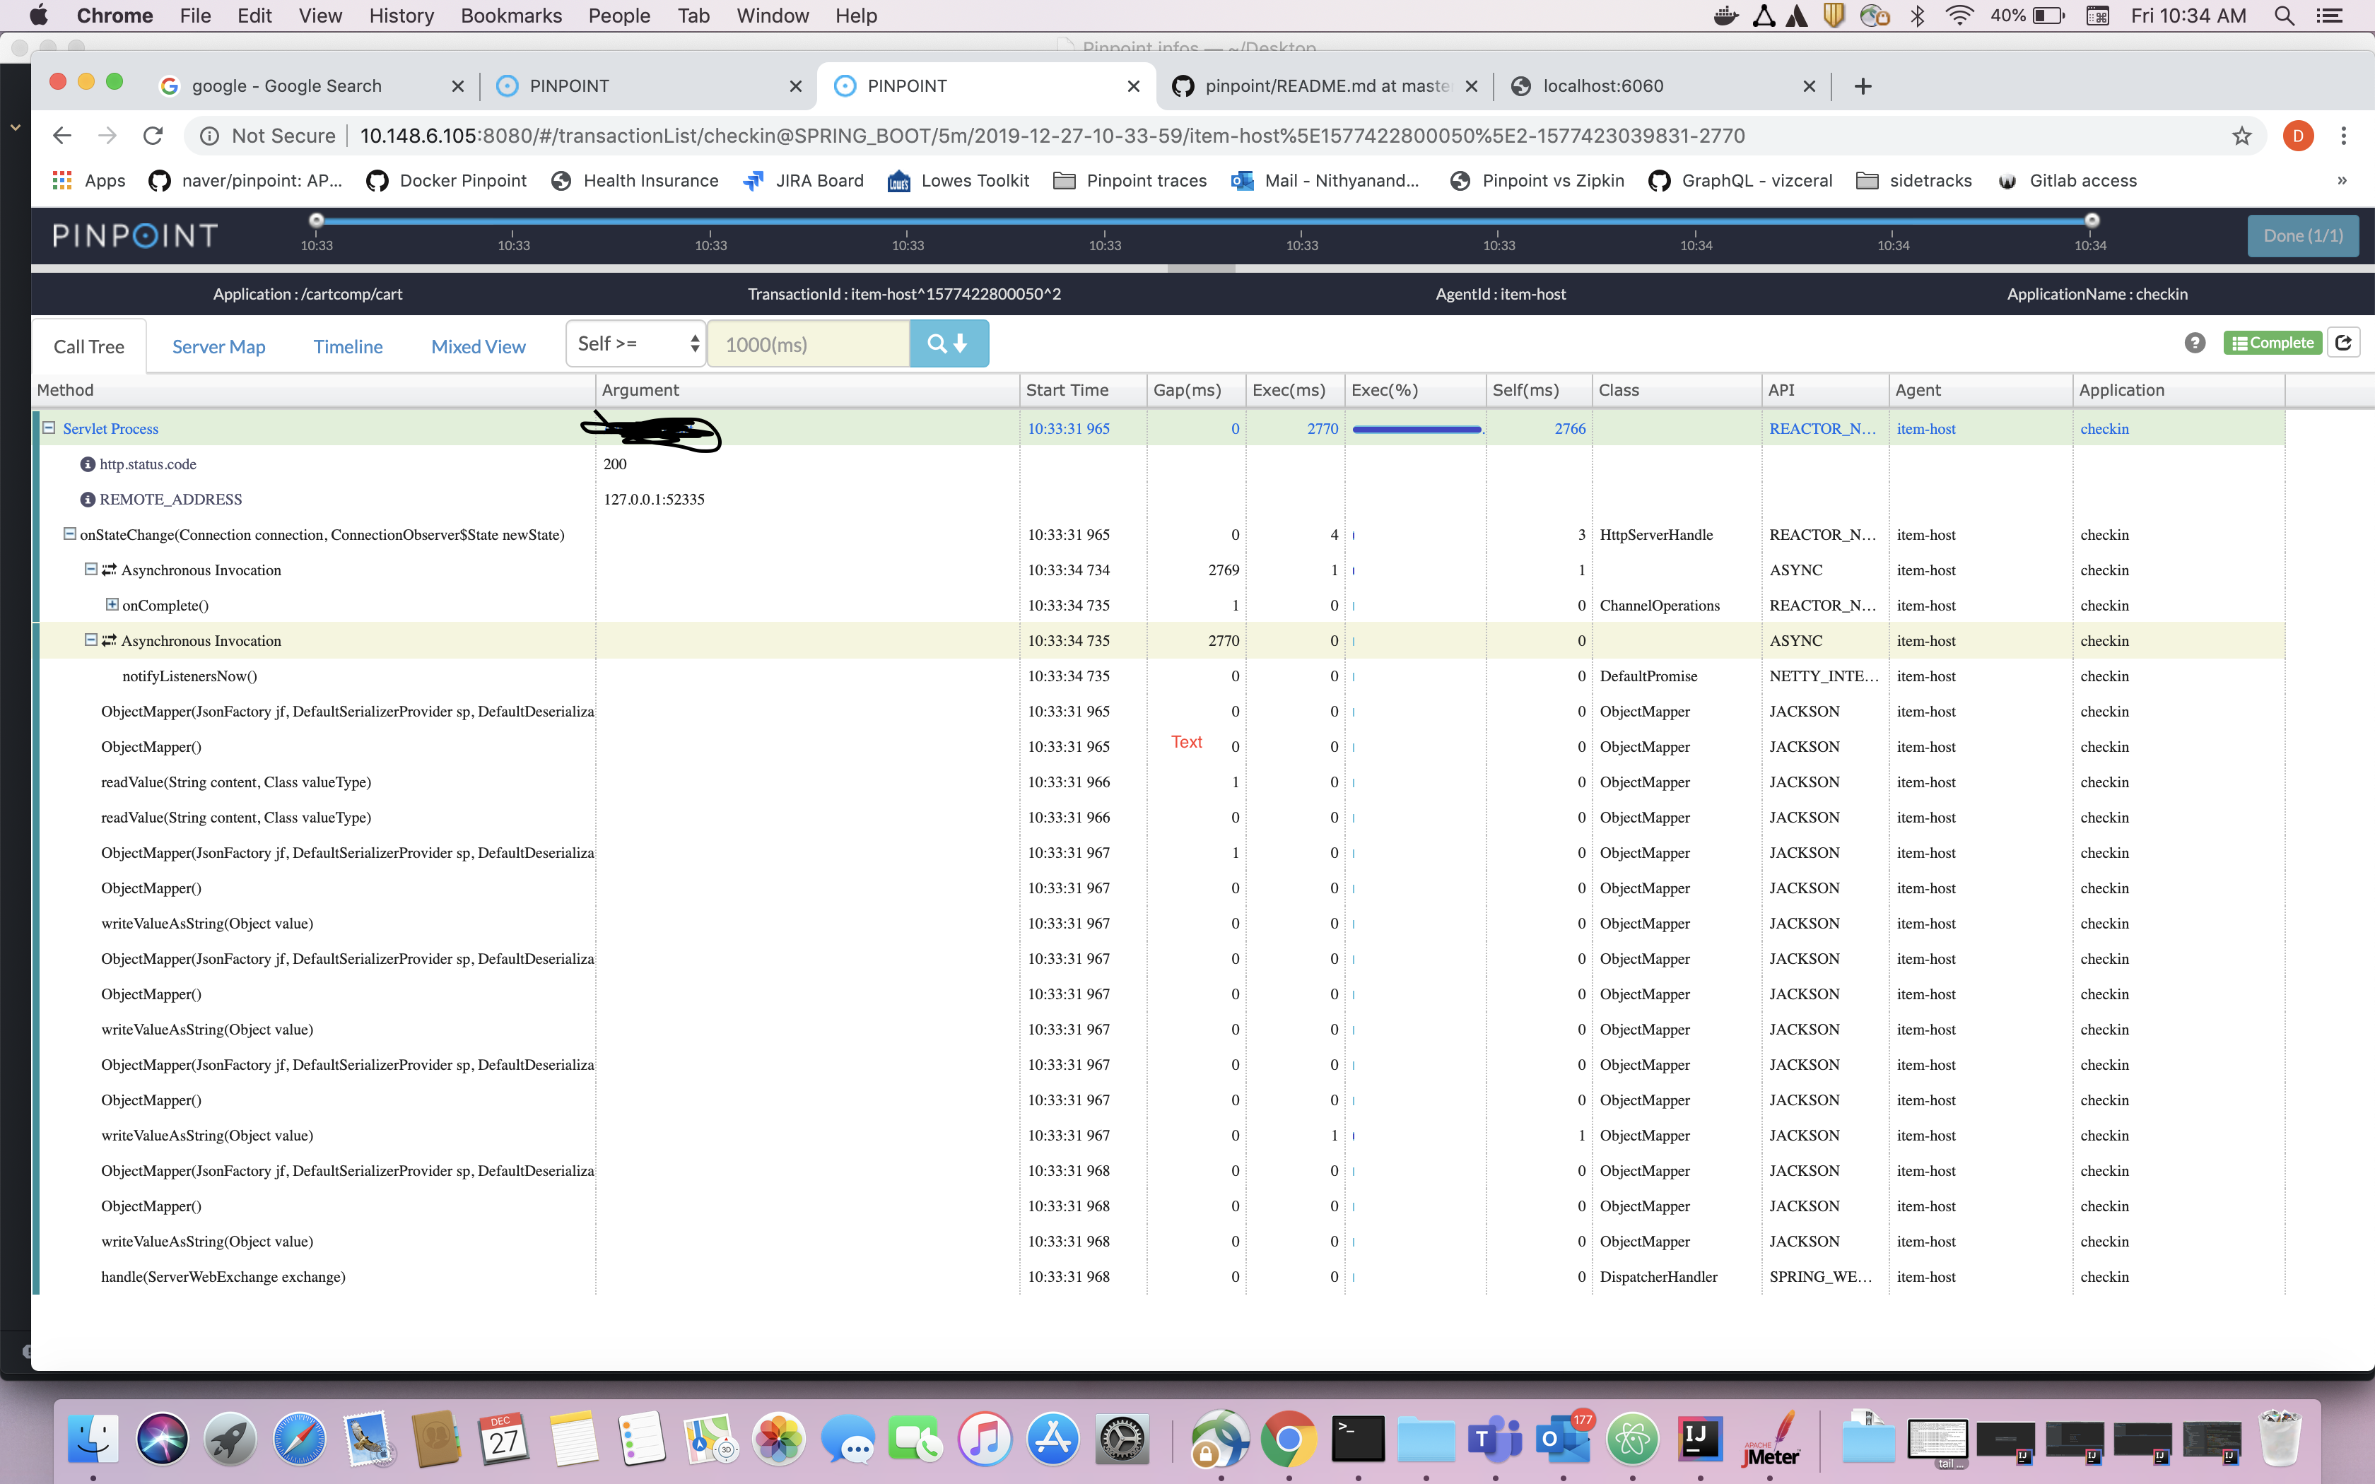
Task: Click the Not Secure site info icon
Action: pos(209,136)
